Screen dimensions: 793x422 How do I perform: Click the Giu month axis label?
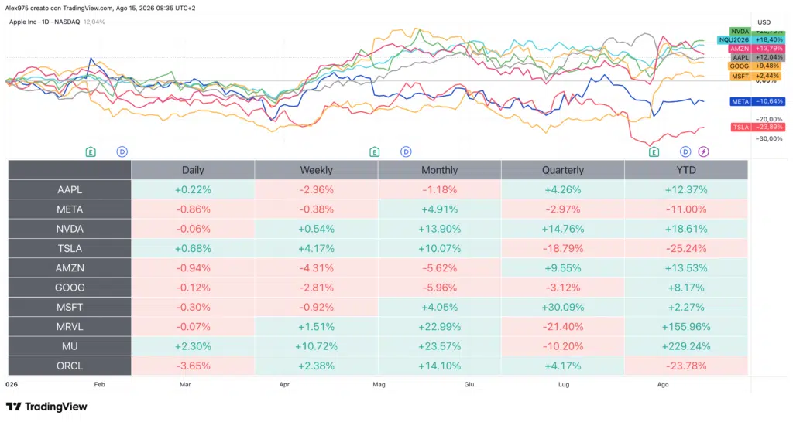pos(469,385)
